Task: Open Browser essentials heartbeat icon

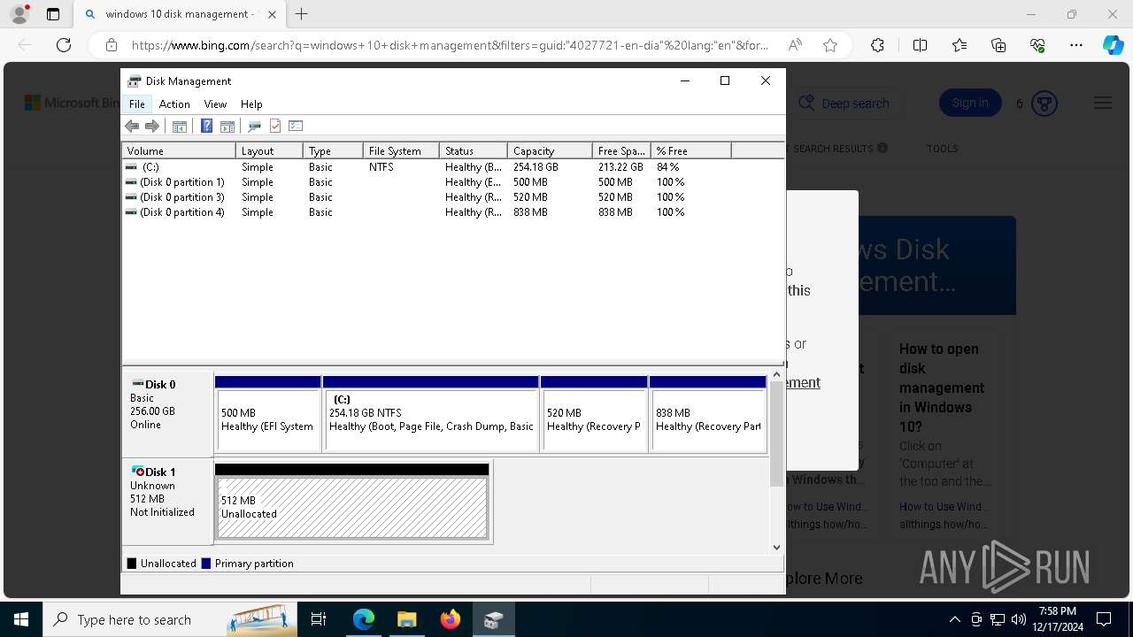Action: 1038,45
